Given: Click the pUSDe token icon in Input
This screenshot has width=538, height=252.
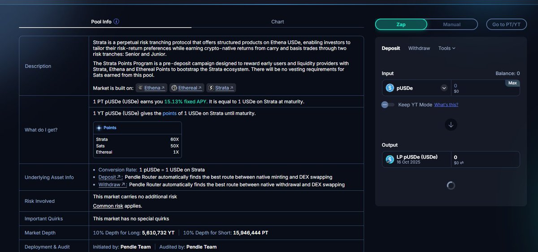Looking at the screenshot, I should coord(390,88).
